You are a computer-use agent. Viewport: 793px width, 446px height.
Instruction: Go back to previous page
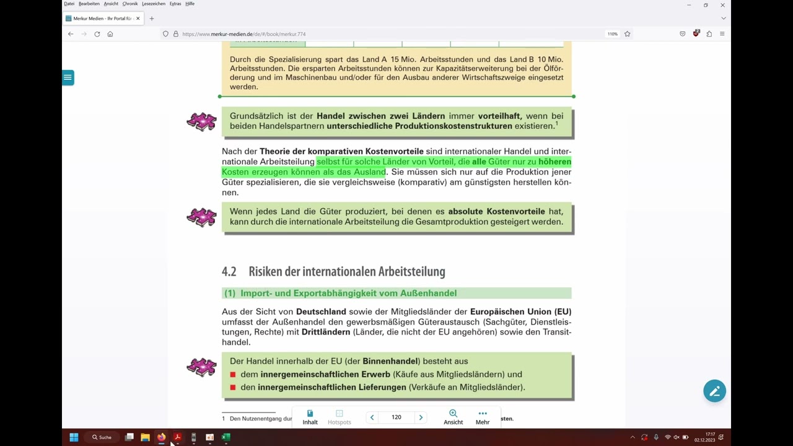(71, 34)
